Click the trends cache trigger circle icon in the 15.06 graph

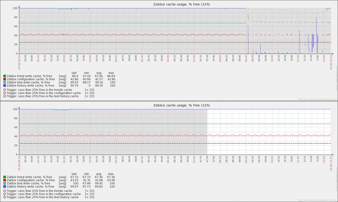tap(5, 90)
